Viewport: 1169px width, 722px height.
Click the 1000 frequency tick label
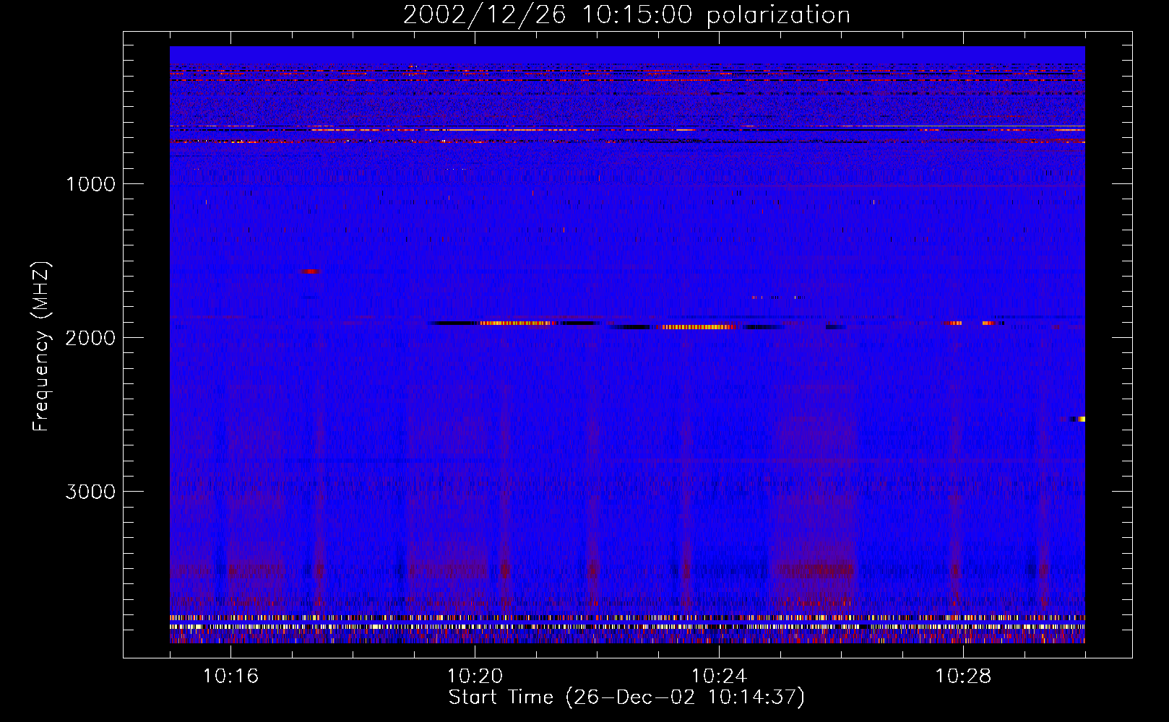point(90,184)
